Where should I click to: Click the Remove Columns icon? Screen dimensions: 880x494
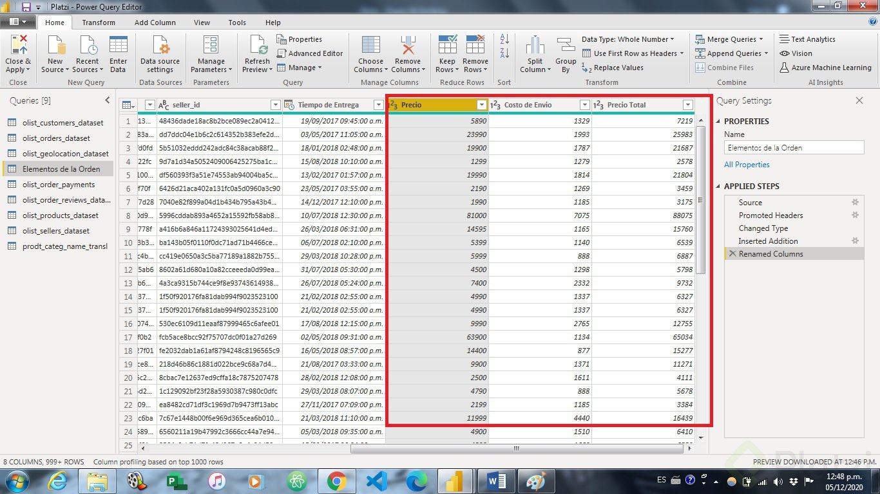(x=408, y=46)
